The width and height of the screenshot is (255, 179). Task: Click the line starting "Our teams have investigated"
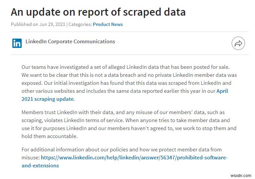(125, 67)
